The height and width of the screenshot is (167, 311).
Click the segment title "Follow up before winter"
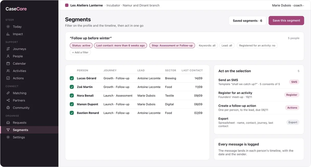point(91,38)
